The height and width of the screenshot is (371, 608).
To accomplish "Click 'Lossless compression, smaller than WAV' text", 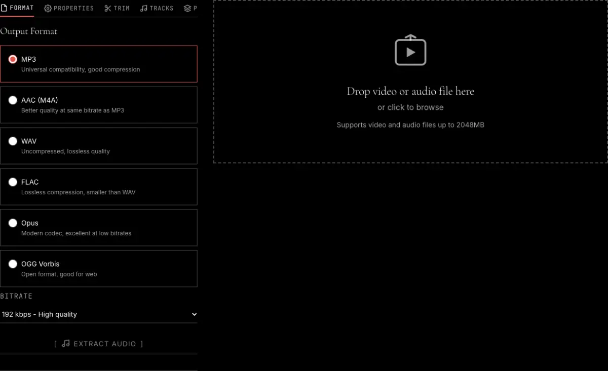I will (x=79, y=192).
